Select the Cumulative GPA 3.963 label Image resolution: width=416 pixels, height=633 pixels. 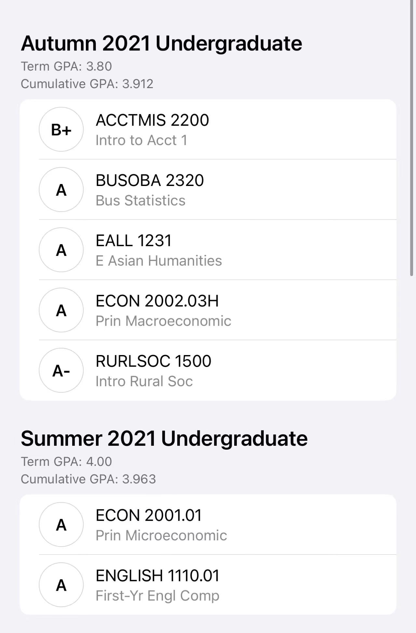pos(88,479)
